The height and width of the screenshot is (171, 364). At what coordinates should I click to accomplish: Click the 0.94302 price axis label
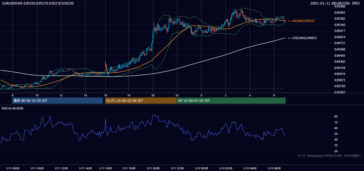(340, 62)
